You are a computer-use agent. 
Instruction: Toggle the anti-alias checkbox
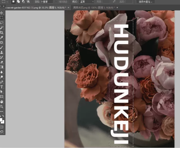point(56,2)
